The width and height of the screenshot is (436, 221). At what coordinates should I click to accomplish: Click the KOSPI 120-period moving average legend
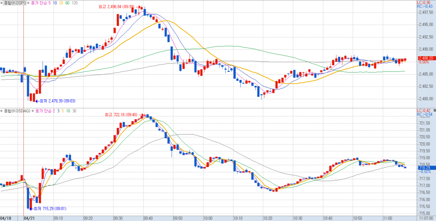point(74,3)
